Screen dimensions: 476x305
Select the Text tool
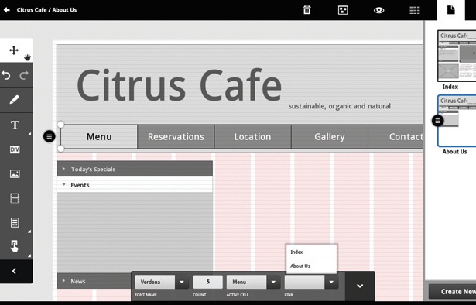click(x=15, y=125)
